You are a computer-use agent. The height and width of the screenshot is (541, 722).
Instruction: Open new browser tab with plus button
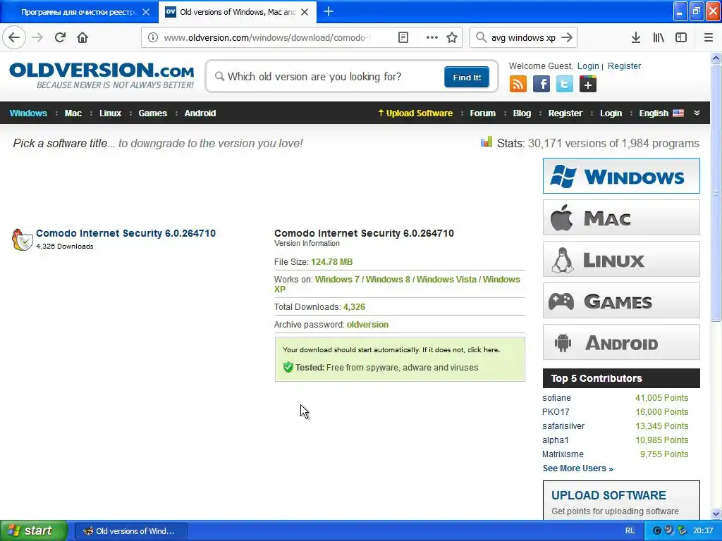pyautogui.click(x=329, y=11)
